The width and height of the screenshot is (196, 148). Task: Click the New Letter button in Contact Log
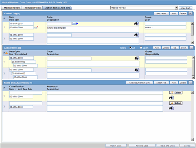tap(161, 14)
